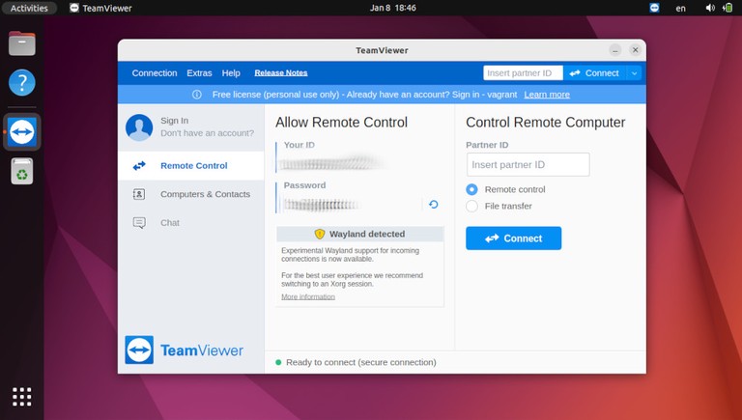The width and height of the screenshot is (742, 420).
Task: Click the info icon in the license banner
Action: [x=197, y=95]
